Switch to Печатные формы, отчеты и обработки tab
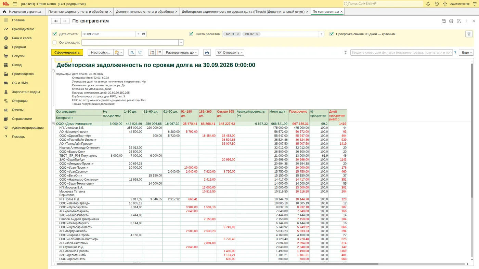 coord(78,12)
